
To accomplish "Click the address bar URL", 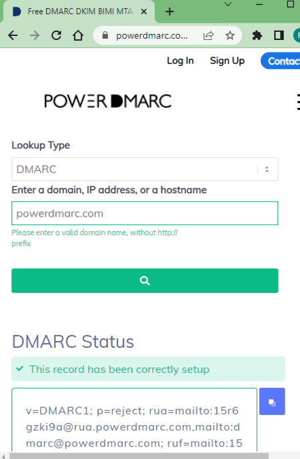I will coord(152,36).
